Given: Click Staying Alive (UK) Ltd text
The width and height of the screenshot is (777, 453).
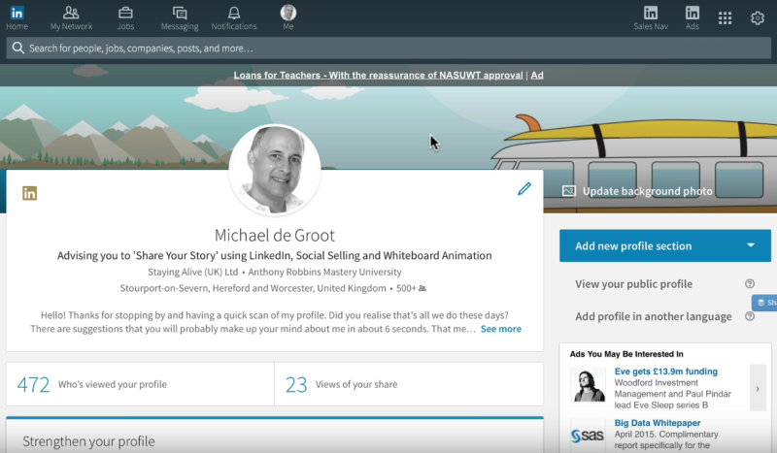Looking at the screenshot, I should click(x=192, y=272).
